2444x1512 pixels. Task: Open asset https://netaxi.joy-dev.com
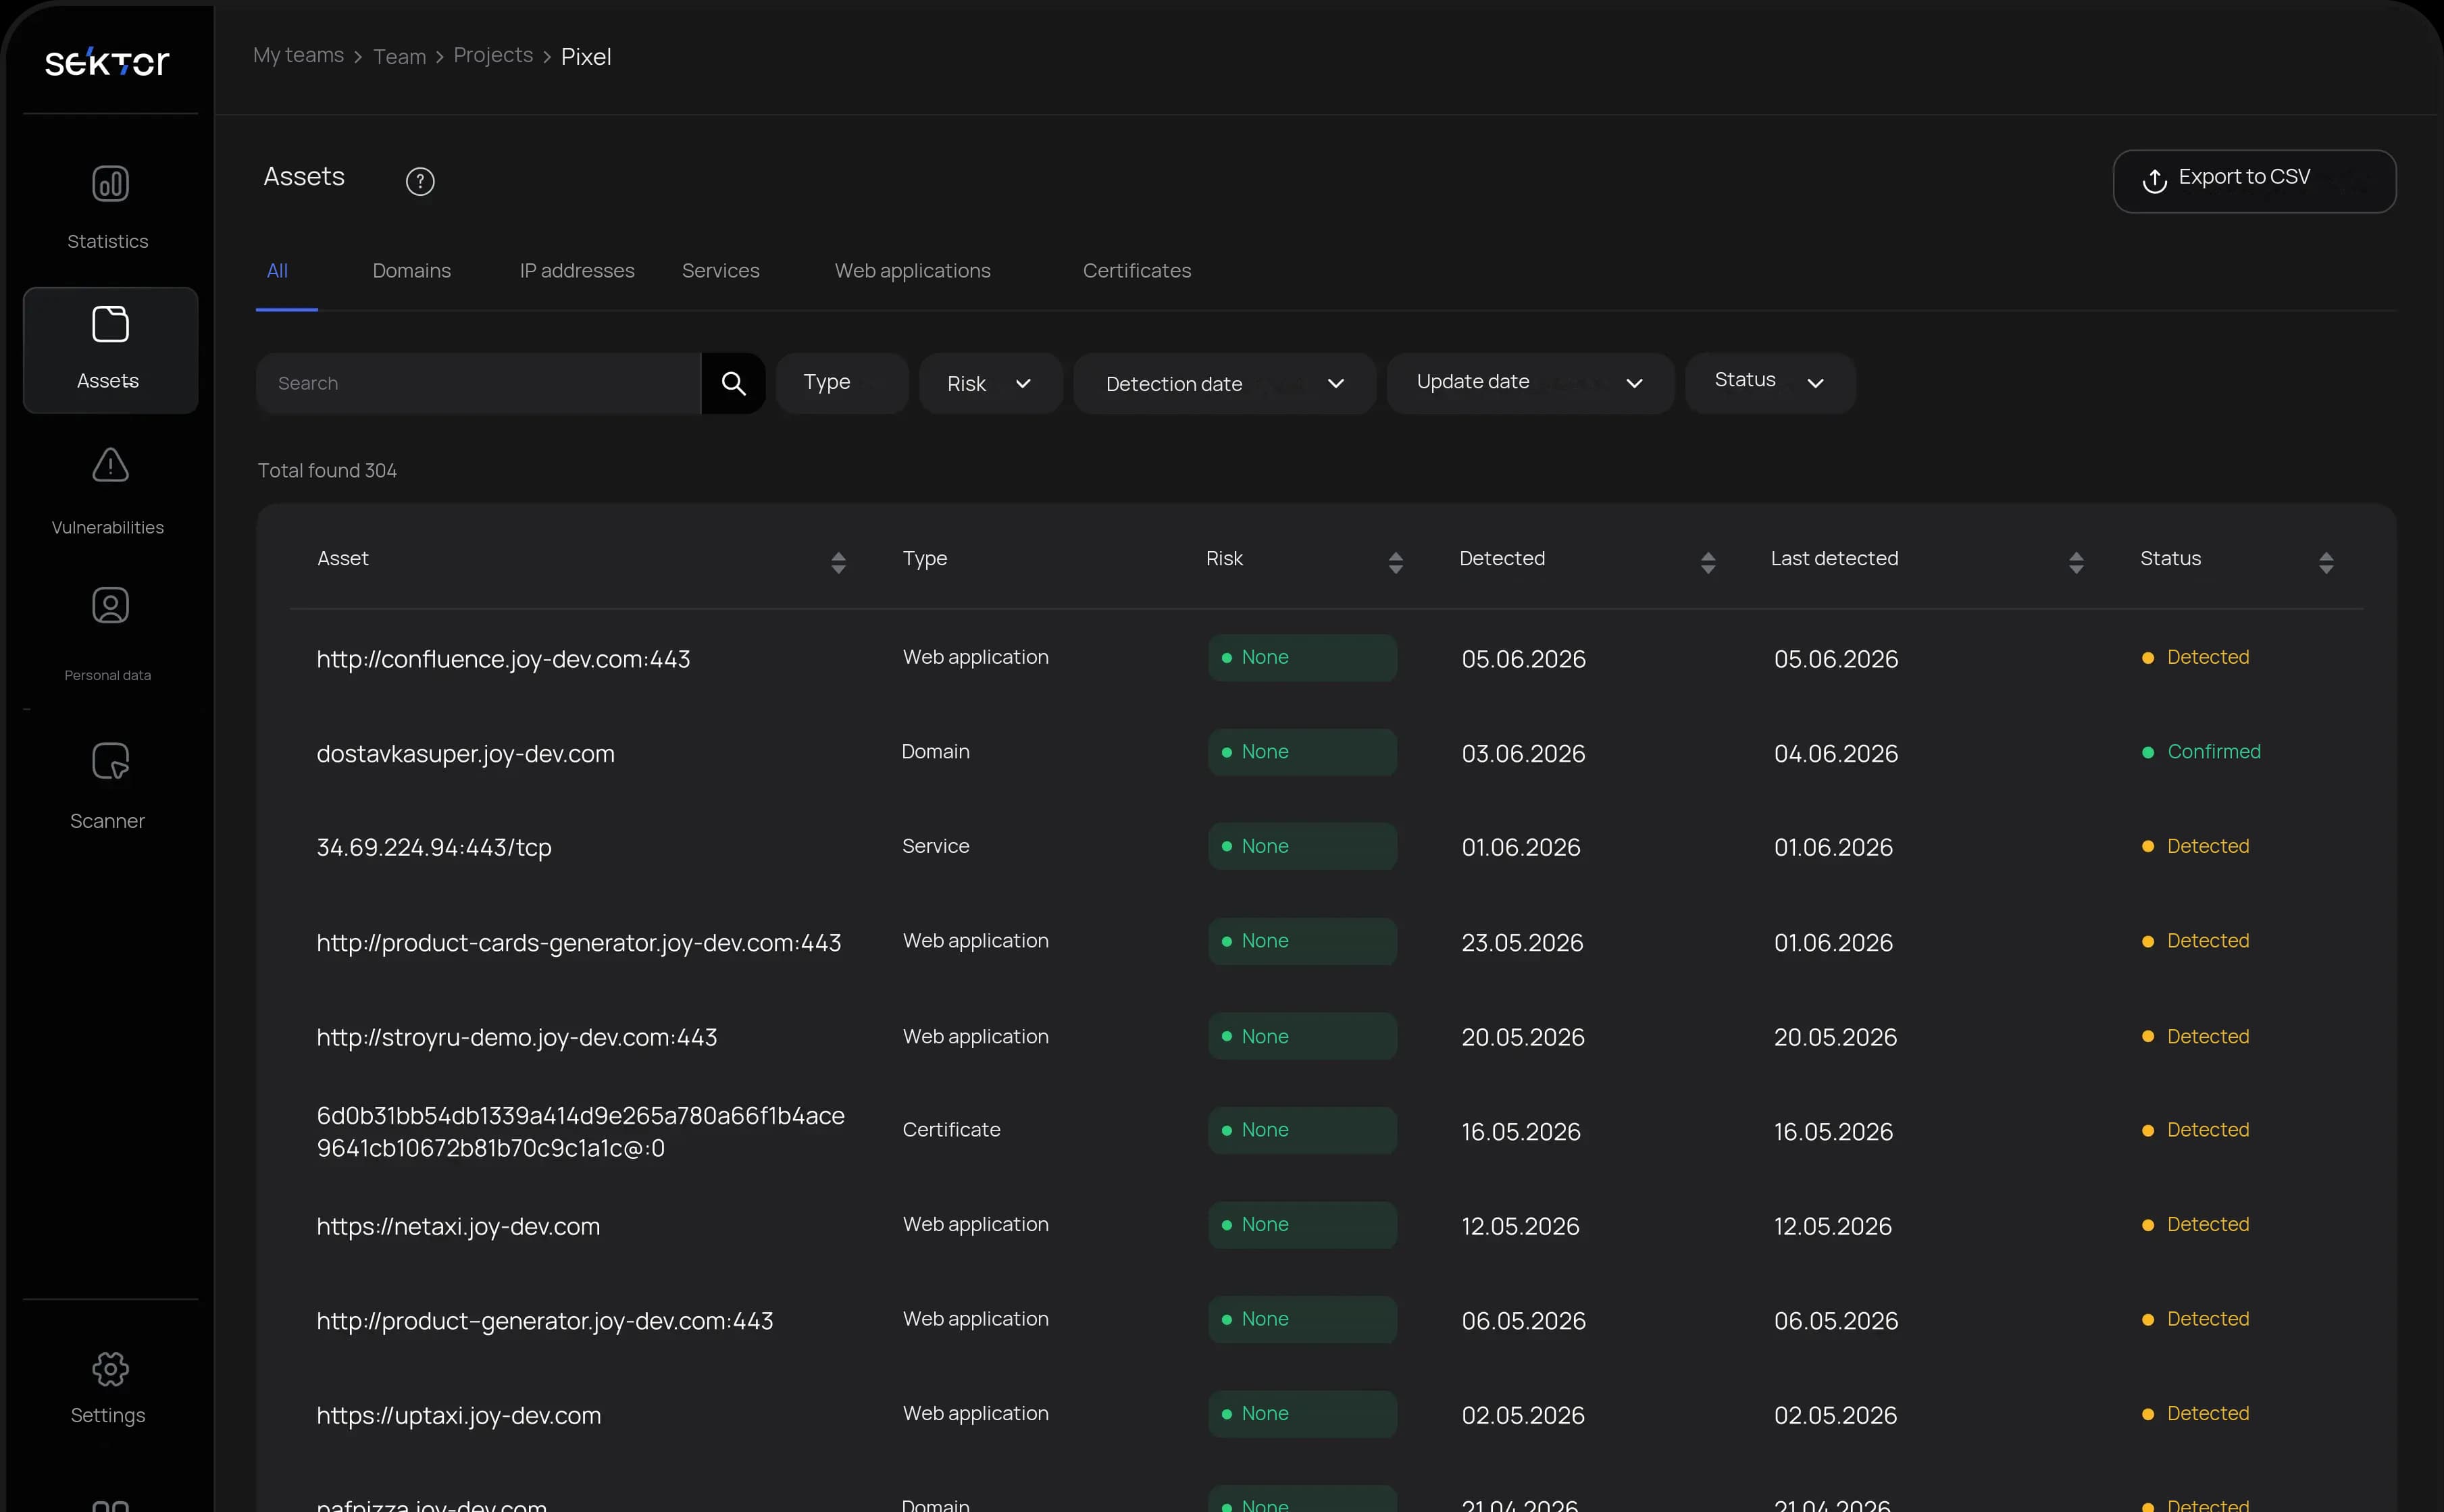458,1227
